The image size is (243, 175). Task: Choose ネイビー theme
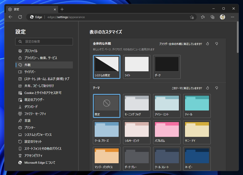(x=197, y=158)
